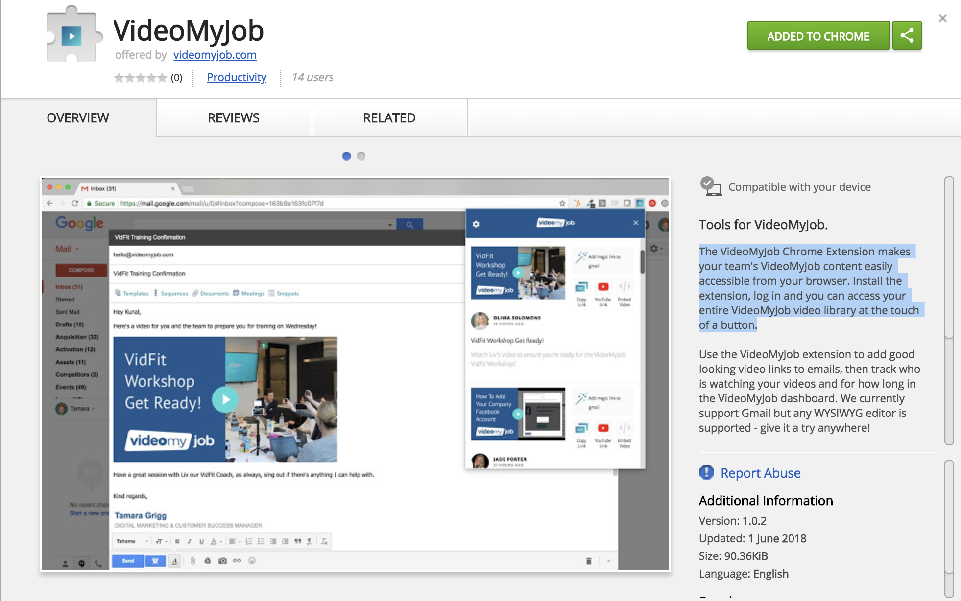This screenshot has height=601, width=961.
Task: Click the green share icon next to Added to Chrome
Action: pyautogui.click(x=907, y=35)
